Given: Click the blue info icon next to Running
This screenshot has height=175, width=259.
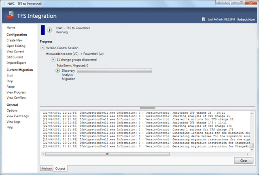Looking at the screenshot, I should [49, 30].
